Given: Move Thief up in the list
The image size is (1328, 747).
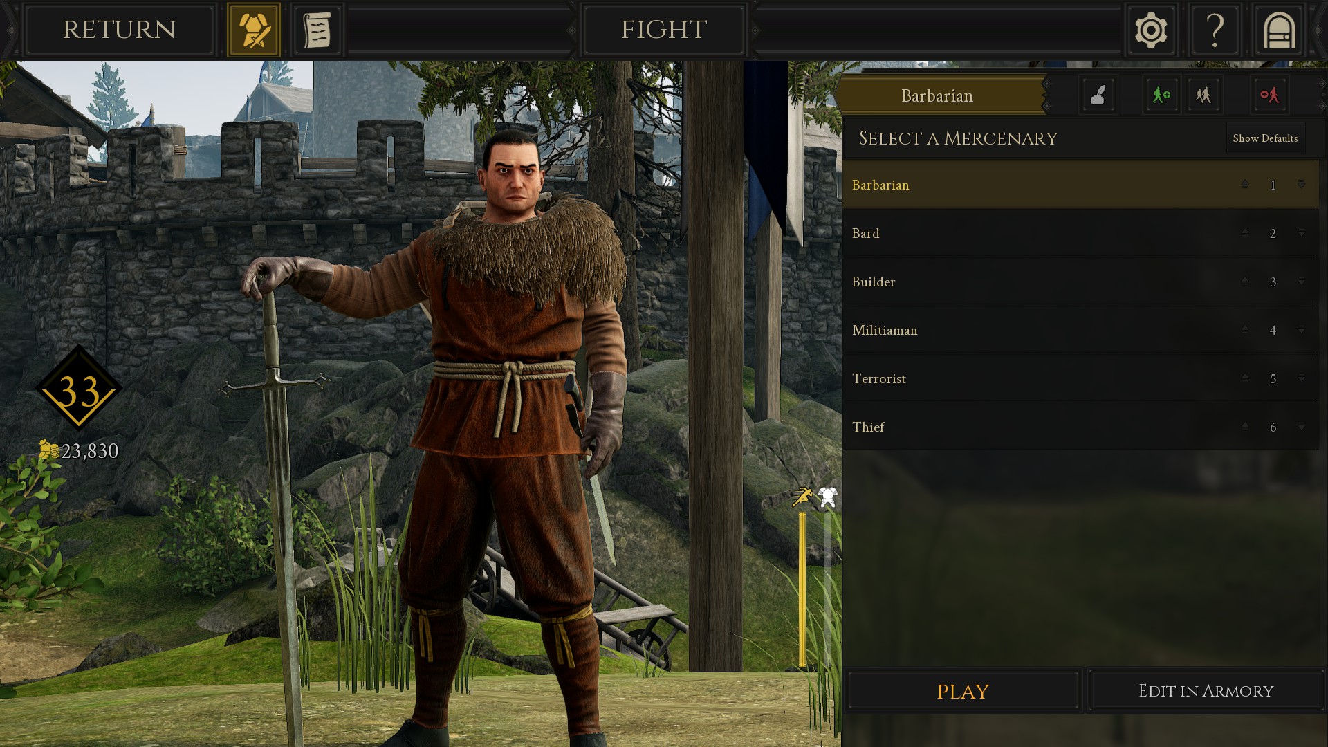Looking at the screenshot, I should pyautogui.click(x=1245, y=426).
